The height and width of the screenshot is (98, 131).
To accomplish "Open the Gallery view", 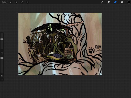I will click(x=5, y=2).
